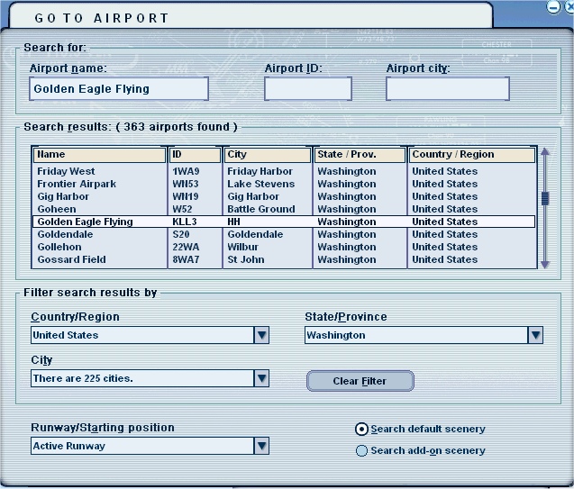Enable Search add-on scenery option
The width and height of the screenshot is (574, 489).
tap(362, 451)
